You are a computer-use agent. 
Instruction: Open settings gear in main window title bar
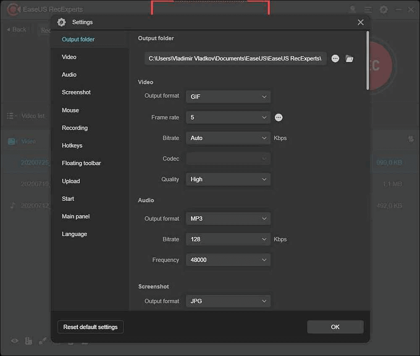click(x=383, y=10)
